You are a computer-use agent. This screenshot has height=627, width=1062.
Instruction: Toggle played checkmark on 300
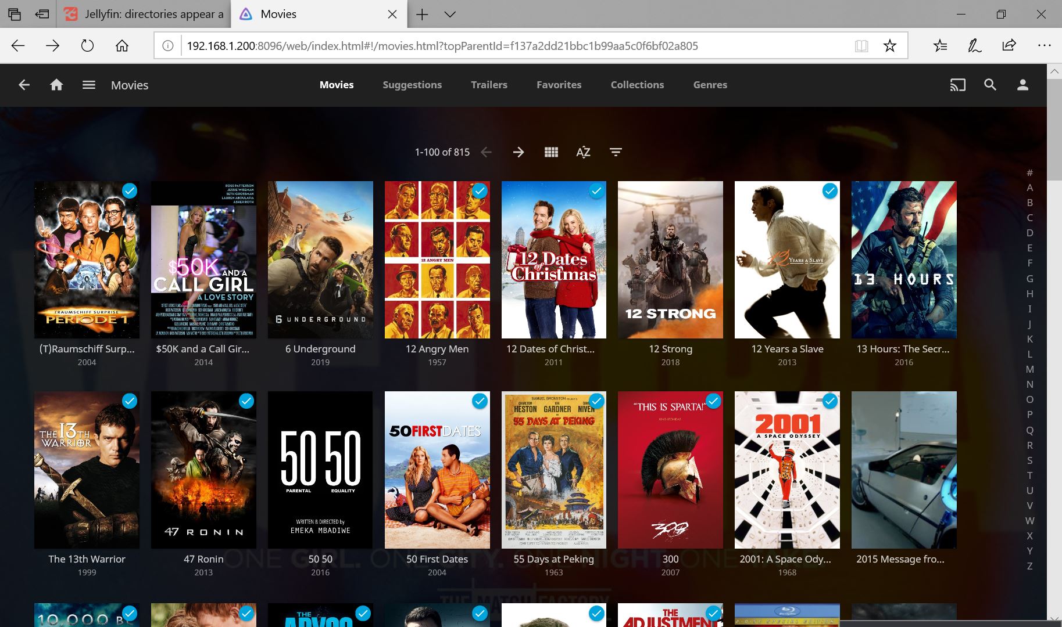[713, 401]
